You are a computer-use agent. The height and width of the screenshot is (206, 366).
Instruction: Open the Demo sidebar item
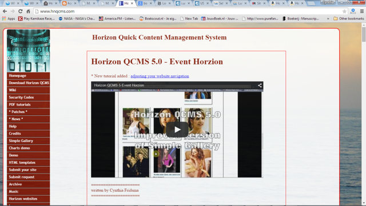28,155
